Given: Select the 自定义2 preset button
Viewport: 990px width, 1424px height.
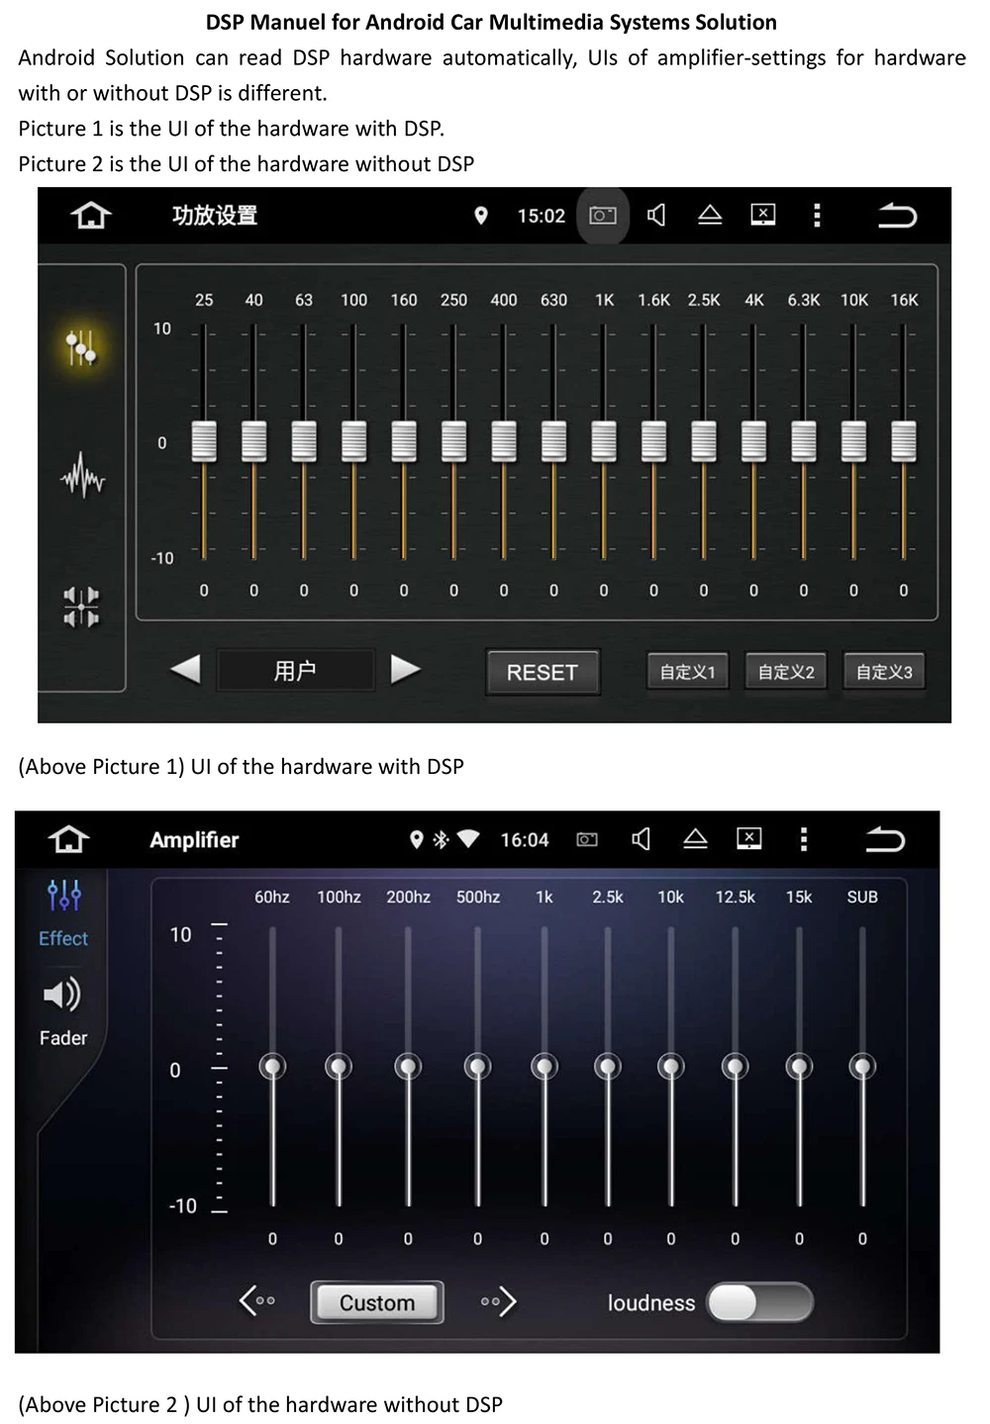Looking at the screenshot, I should tap(786, 672).
